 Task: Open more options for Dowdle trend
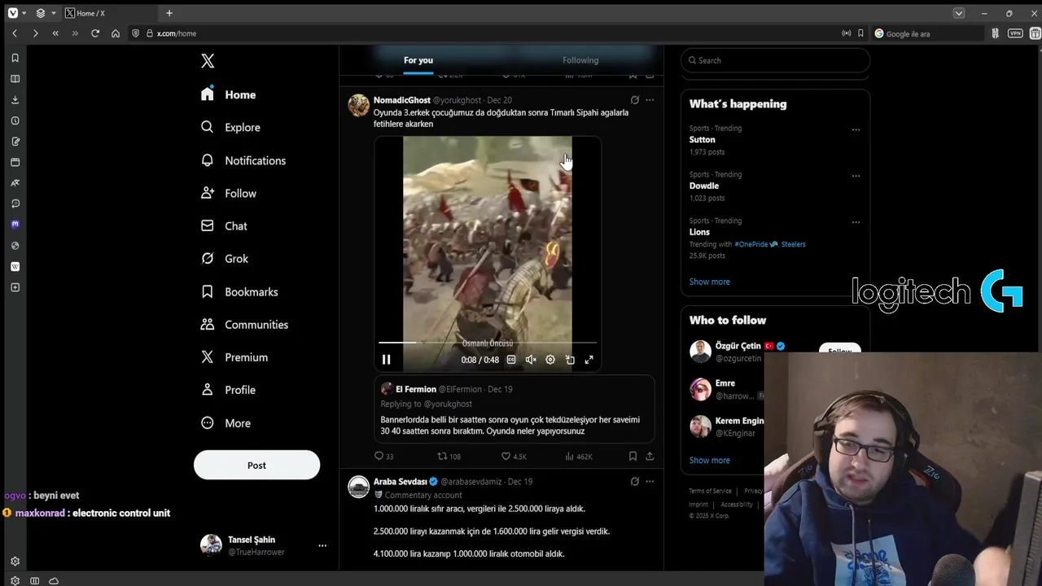(856, 176)
